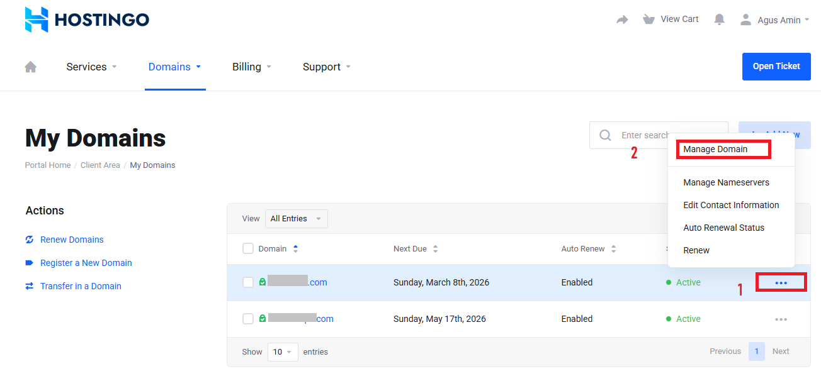This screenshot has height=376, width=821.
Task: Select Renew from the dropdown menu
Action: pos(696,250)
